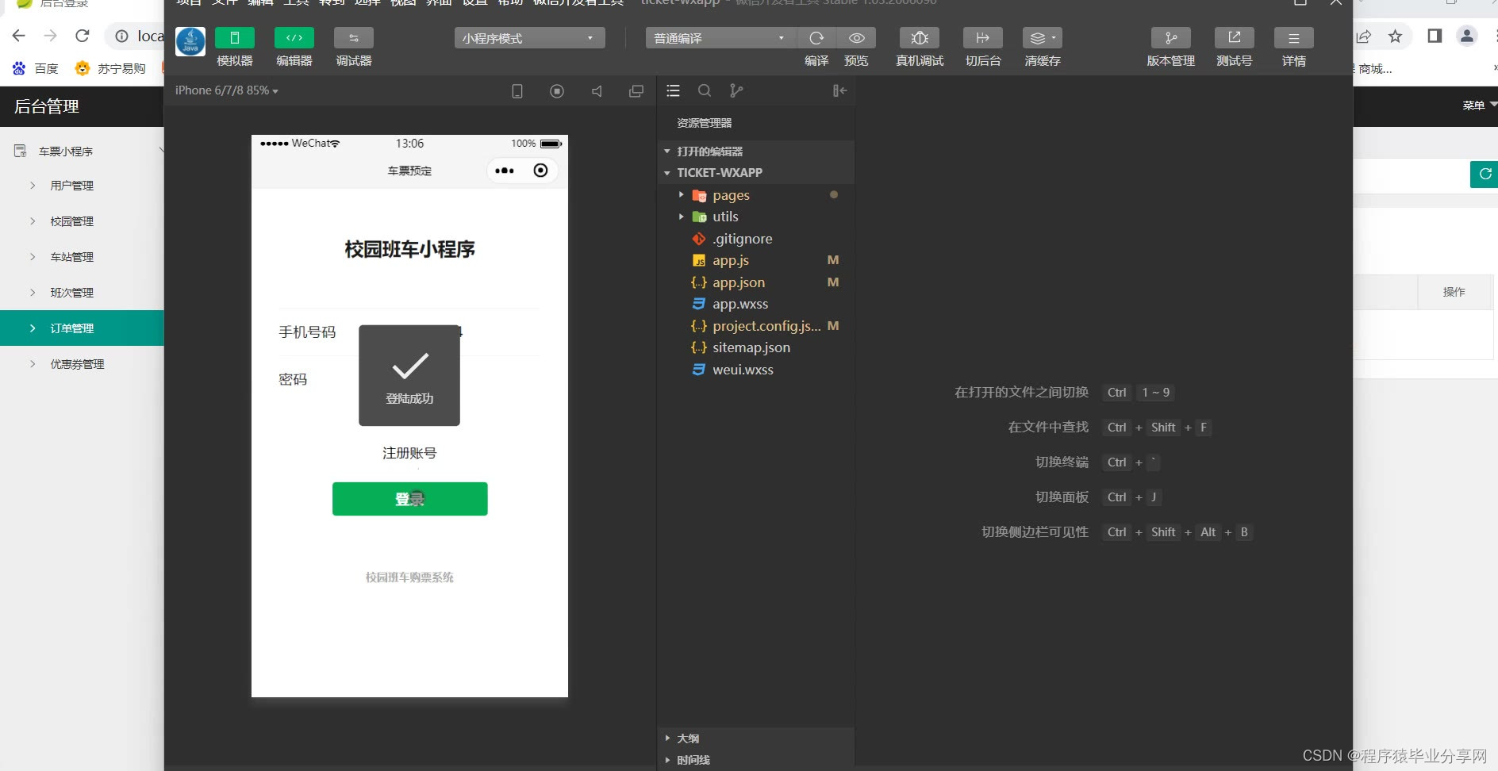Expand the utils folder
1498x771 pixels.
756,217
